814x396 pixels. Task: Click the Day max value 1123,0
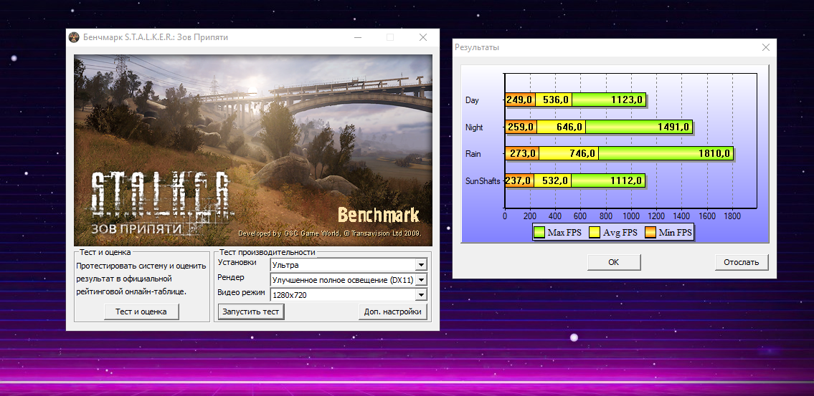(627, 100)
